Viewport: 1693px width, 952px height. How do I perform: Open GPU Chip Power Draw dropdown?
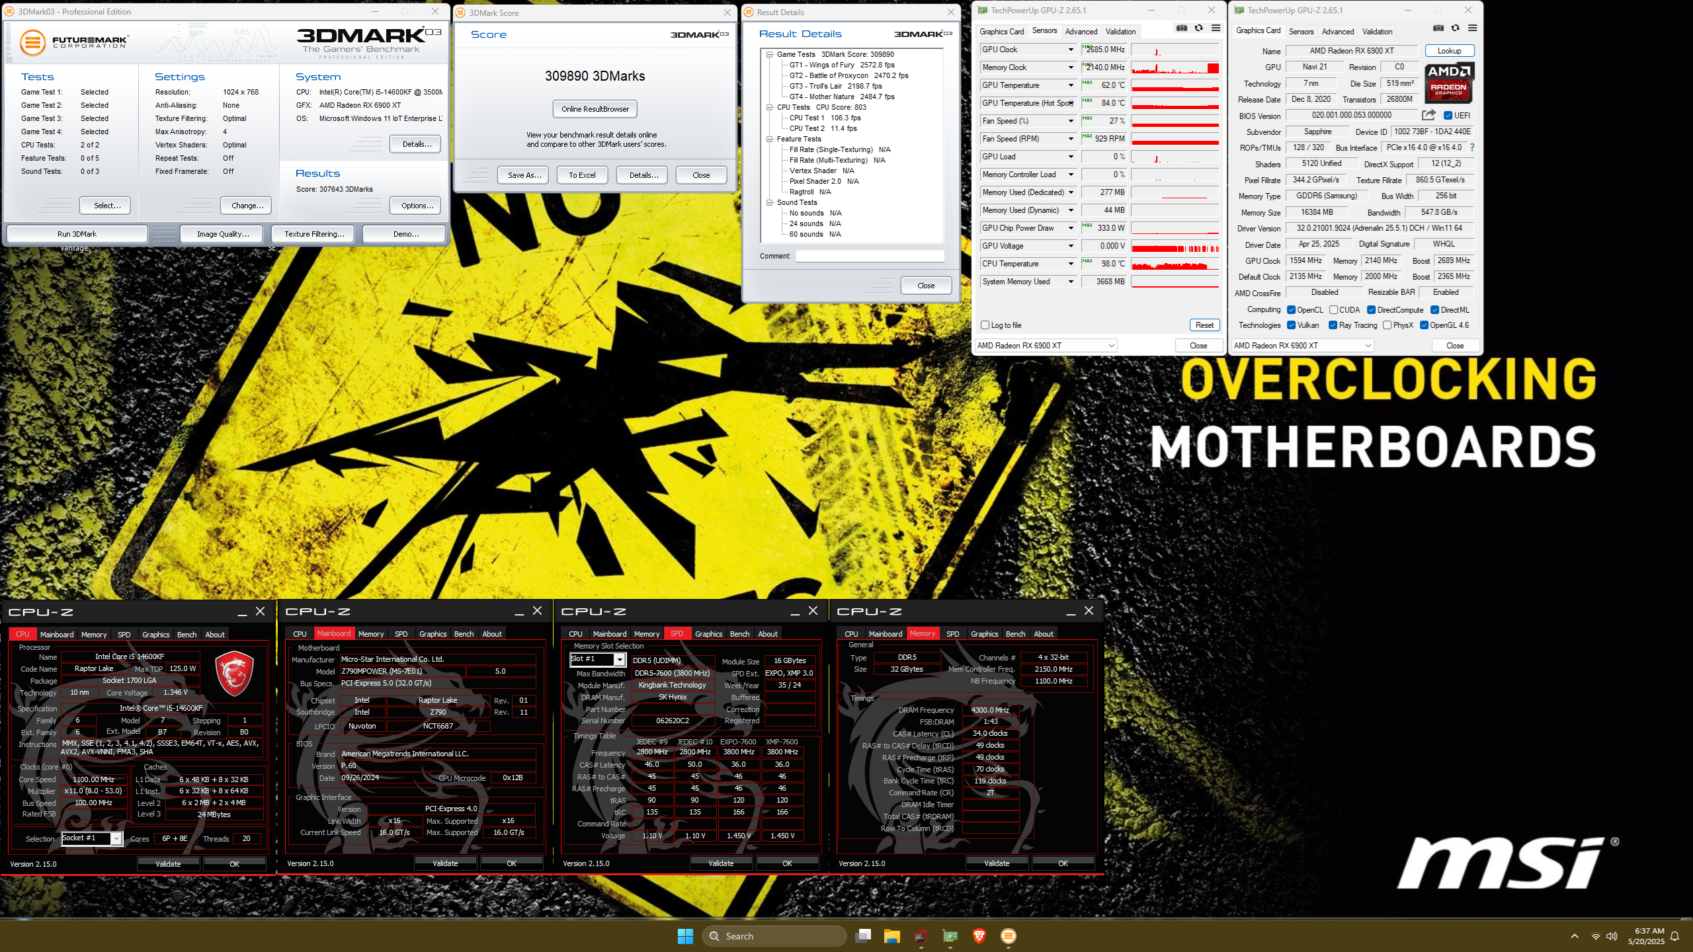[x=1071, y=228]
